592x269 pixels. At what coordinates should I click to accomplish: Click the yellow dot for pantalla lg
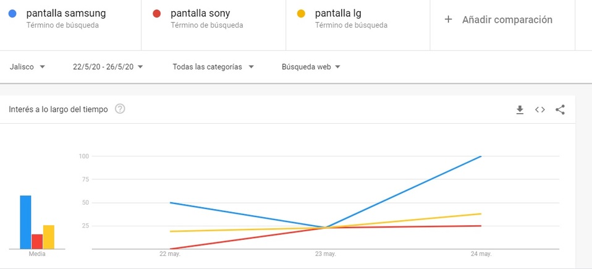click(x=301, y=14)
